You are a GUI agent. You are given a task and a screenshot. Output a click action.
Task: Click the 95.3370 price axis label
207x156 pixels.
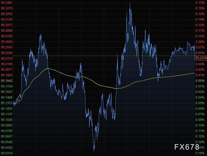(7, 8)
